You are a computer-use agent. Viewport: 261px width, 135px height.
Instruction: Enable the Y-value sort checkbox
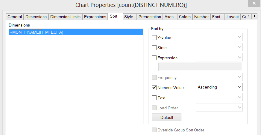point(154,38)
